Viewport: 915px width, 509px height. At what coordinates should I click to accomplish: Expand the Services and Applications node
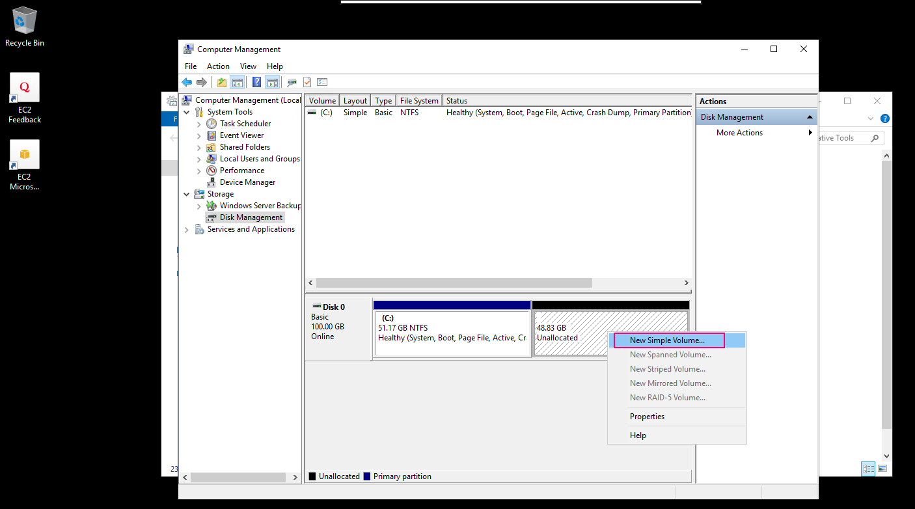tap(187, 229)
